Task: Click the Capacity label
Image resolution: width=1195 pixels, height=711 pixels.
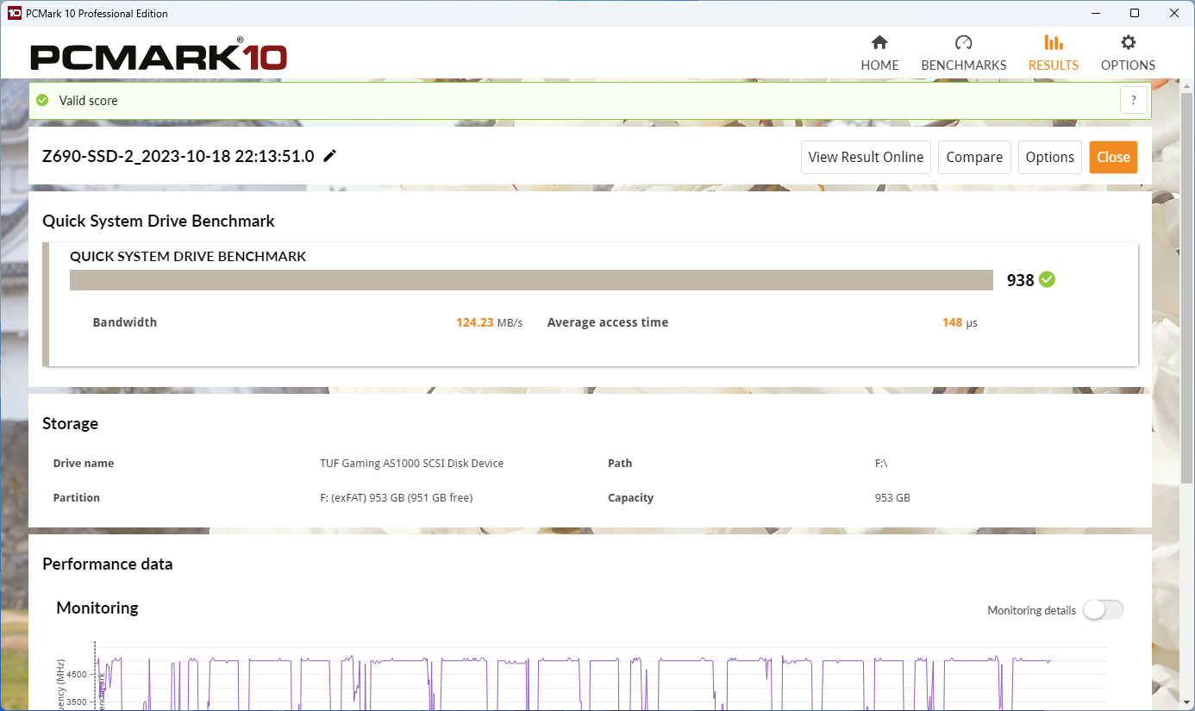Action: tap(631, 498)
